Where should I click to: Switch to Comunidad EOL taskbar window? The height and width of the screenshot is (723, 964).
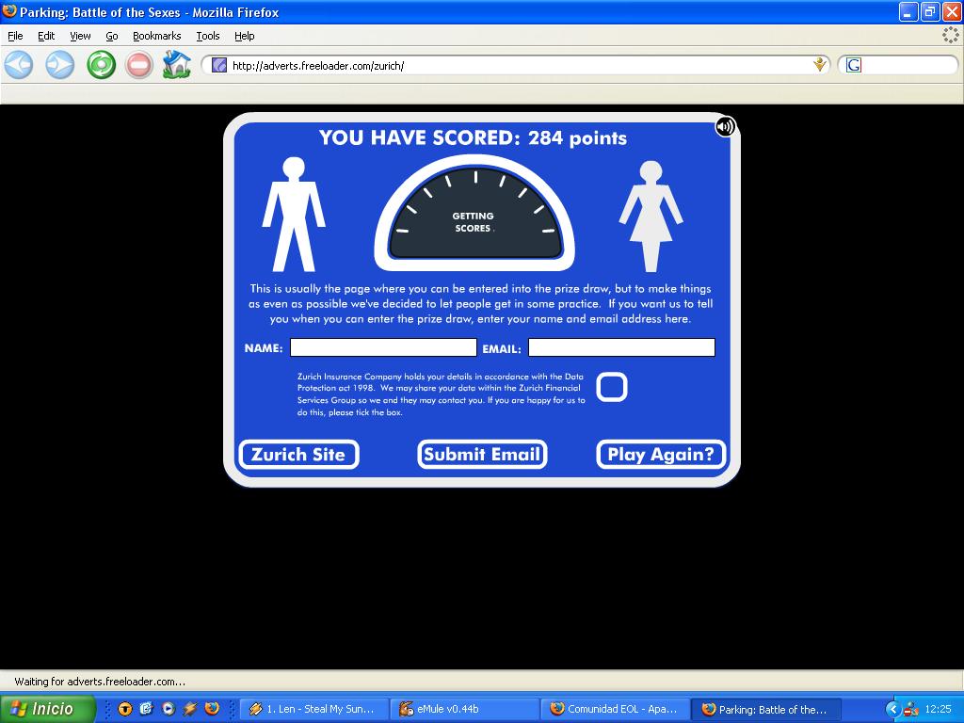pos(616,709)
